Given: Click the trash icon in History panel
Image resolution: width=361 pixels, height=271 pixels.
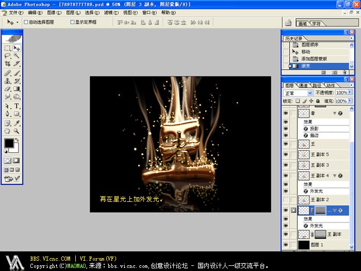Looking at the screenshot, I should pyautogui.click(x=343, y=72).
